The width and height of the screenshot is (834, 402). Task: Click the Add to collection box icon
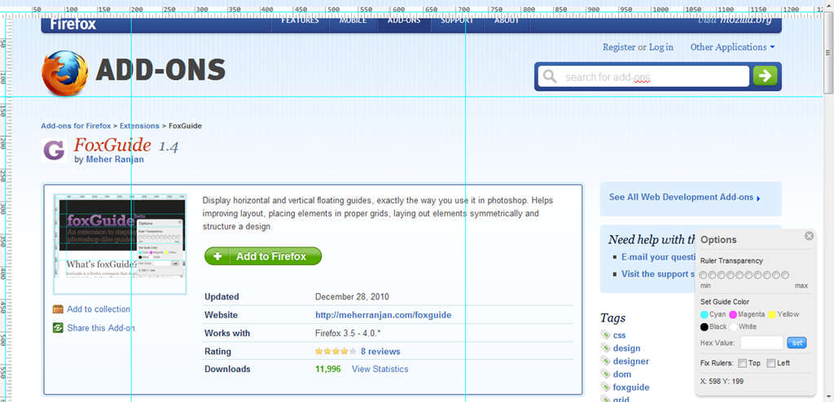[x=58, y=309]
